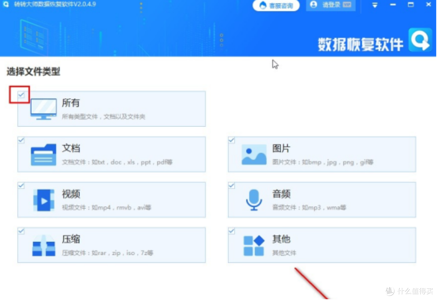Select the 视频 title text
Image resolution: width=437 pixels, height=300 pixels.
71,194
